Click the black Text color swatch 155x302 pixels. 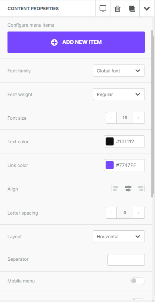pos(110,141)
